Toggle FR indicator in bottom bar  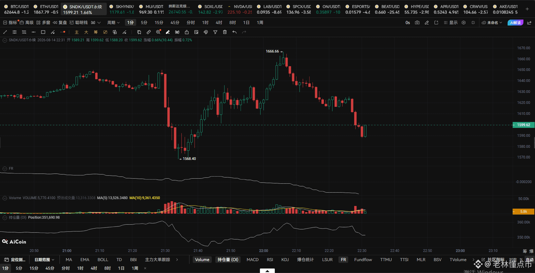[x=343, y=260]
